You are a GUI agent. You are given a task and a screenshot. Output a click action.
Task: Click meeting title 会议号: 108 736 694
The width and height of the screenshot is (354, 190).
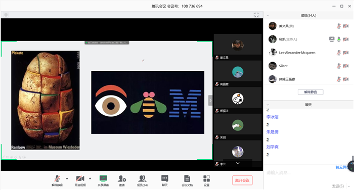tap(177, 7)
